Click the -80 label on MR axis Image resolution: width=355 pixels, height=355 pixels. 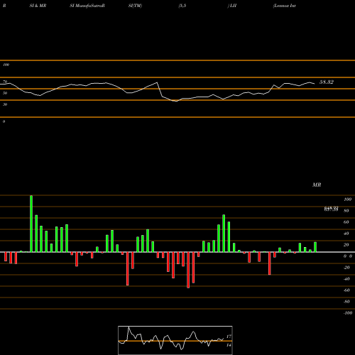(346, 302)
